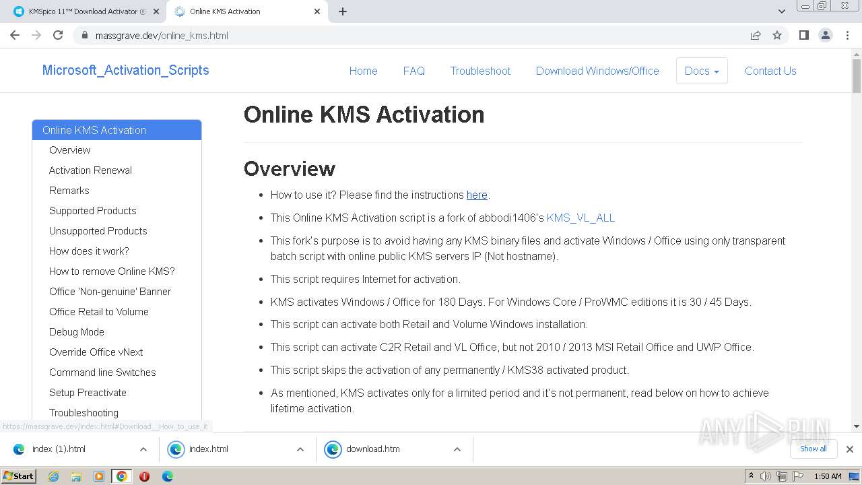Bookmark this page with the star icon

pos(777,35)
